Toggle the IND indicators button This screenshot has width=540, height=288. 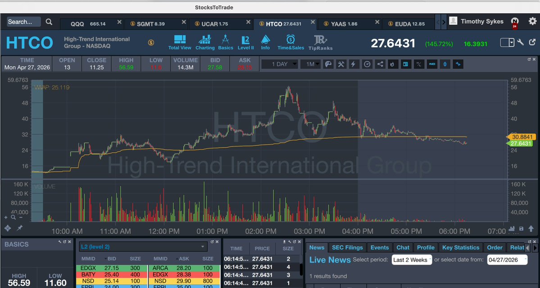pyautogui.click(x=432, y=64)
